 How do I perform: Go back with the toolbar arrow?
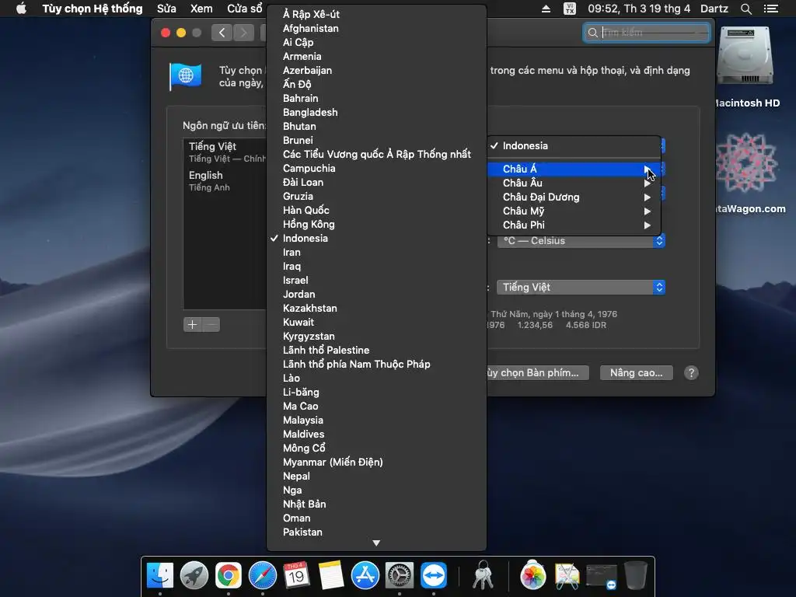(222, 33)
